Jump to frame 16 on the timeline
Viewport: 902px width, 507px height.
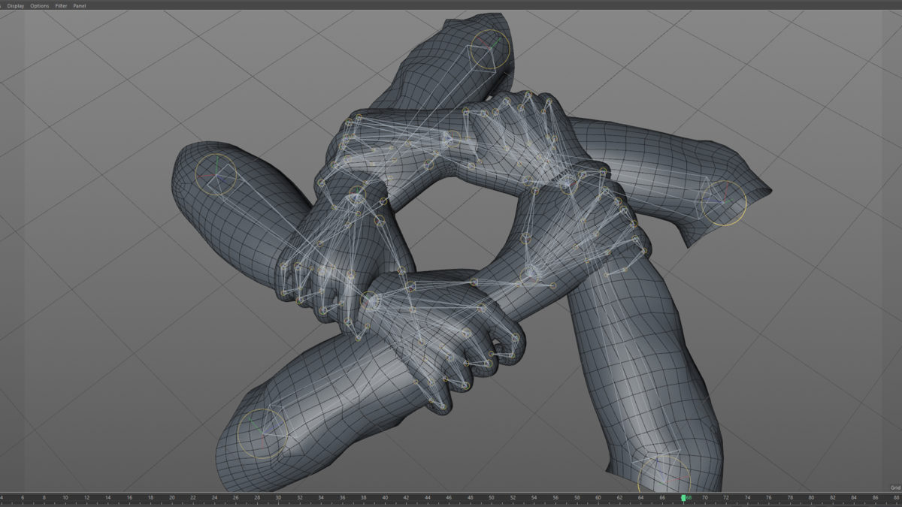click(129, 498)
